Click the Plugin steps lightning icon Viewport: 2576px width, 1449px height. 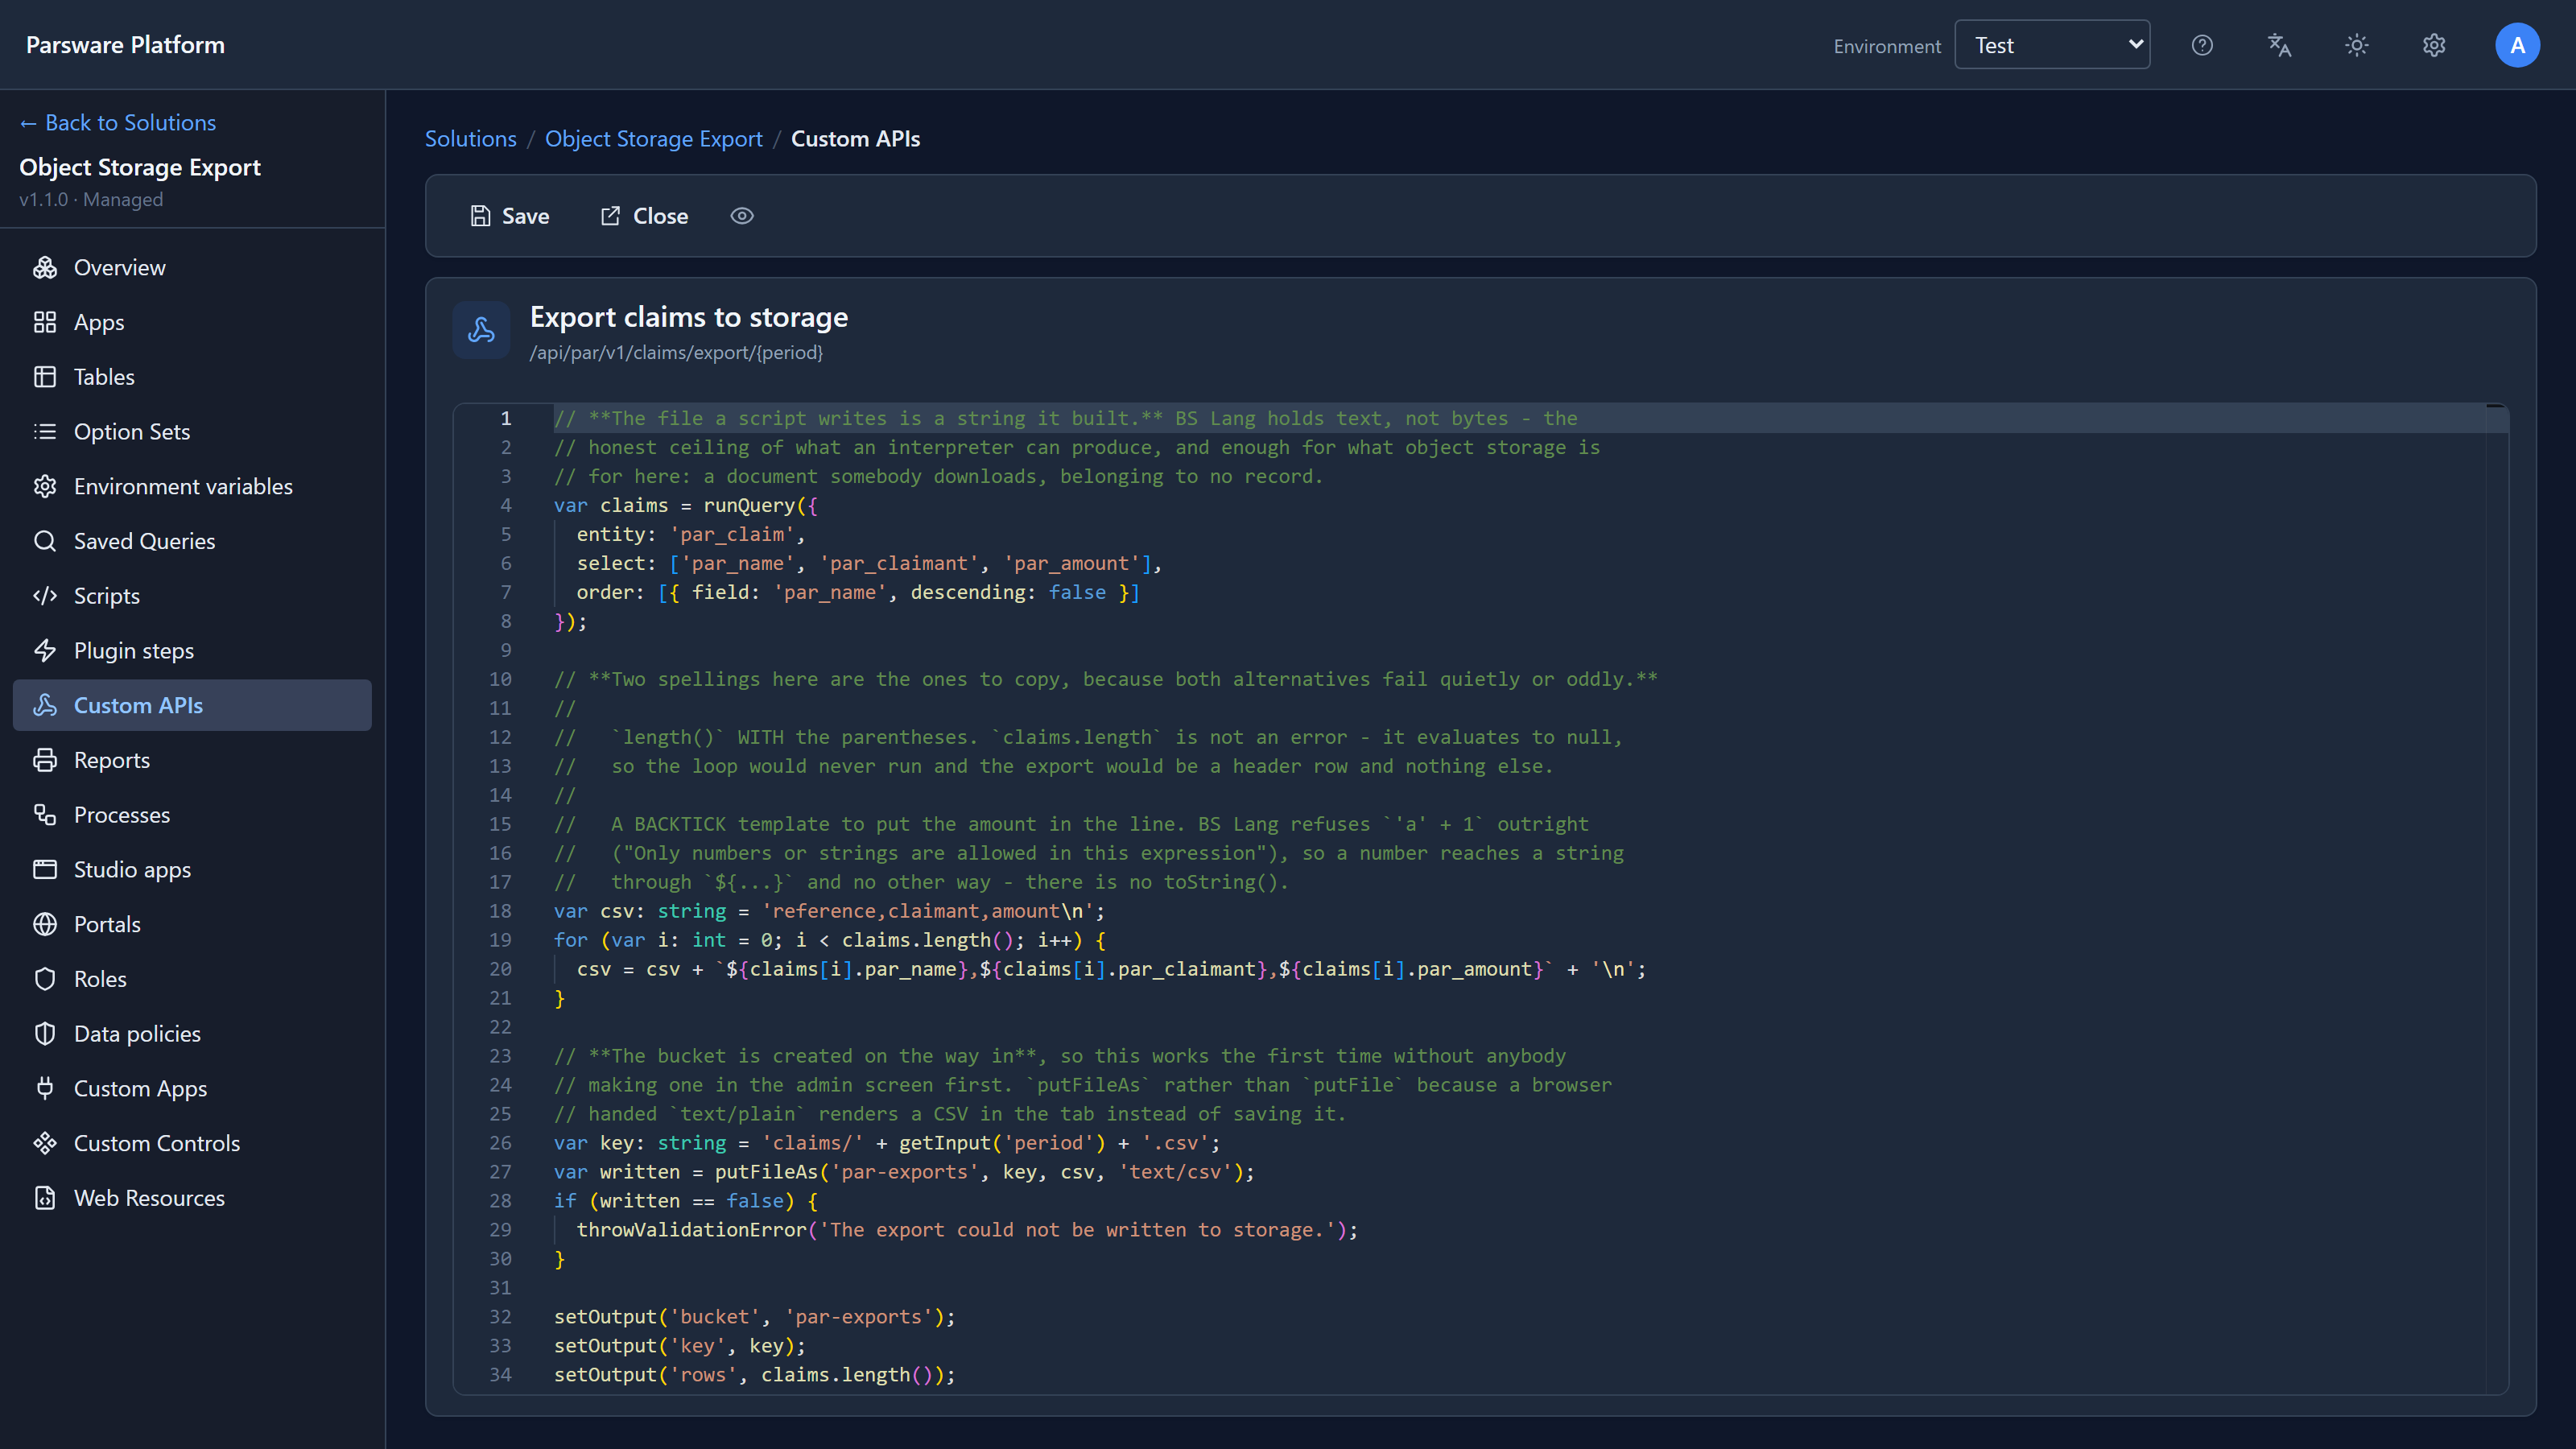45,650
